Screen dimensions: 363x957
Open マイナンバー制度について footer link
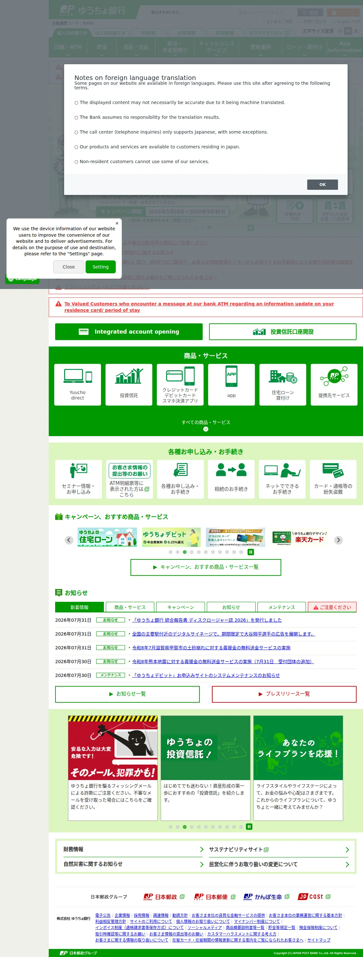257,921
